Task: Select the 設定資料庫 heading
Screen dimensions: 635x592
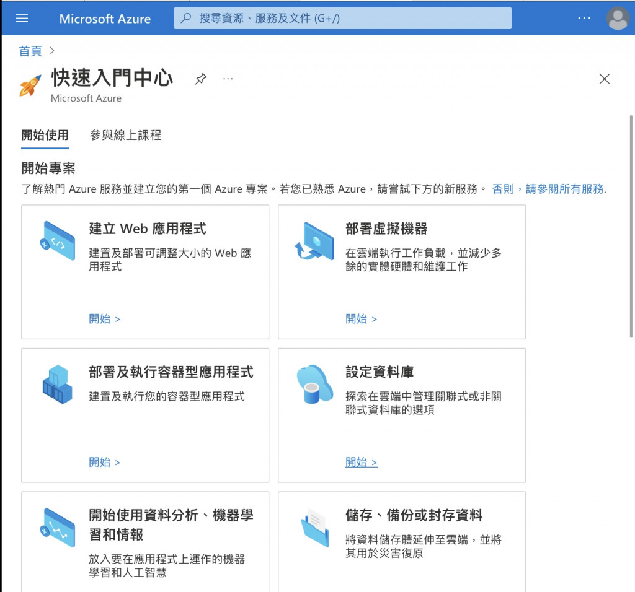Action: click(380, 372)
